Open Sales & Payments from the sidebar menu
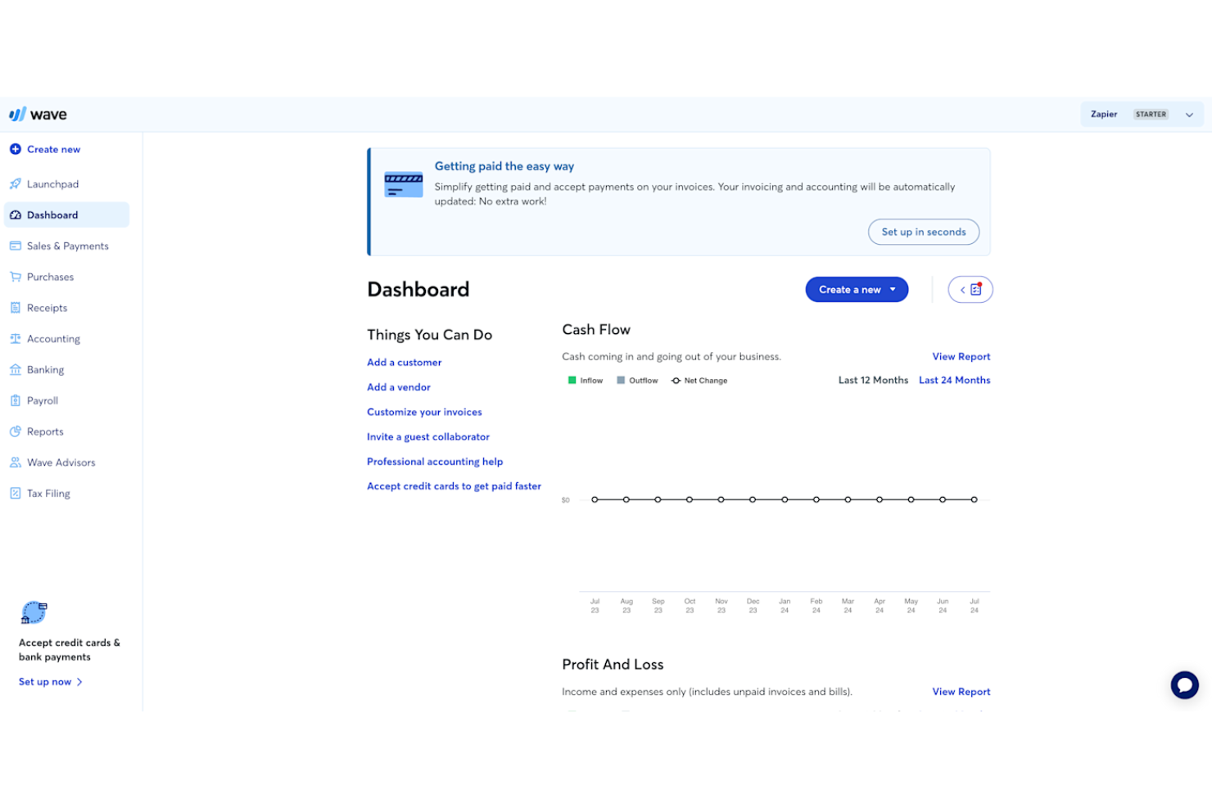The height and width of the screenshot is (808, 1212). pos(15,246)
